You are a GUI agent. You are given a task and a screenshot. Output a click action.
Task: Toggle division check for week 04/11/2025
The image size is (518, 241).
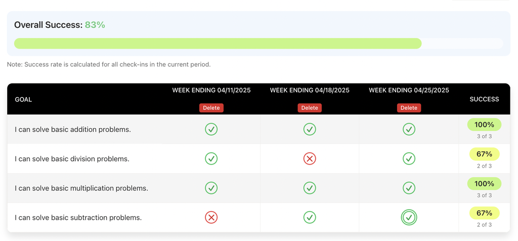(211, 158)
